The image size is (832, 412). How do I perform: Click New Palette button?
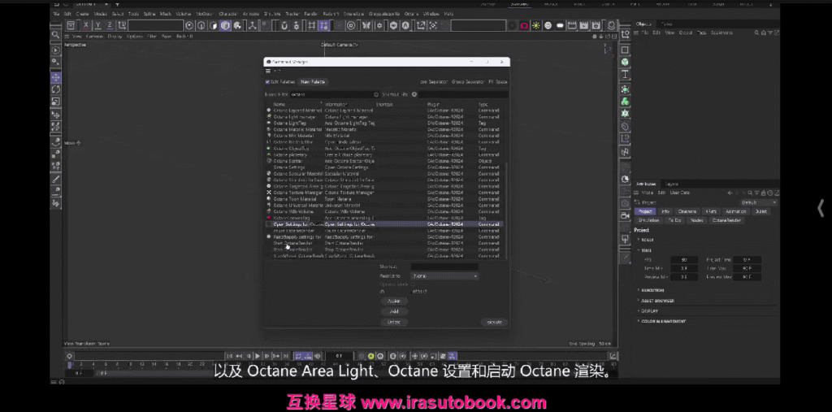[313, 82]
